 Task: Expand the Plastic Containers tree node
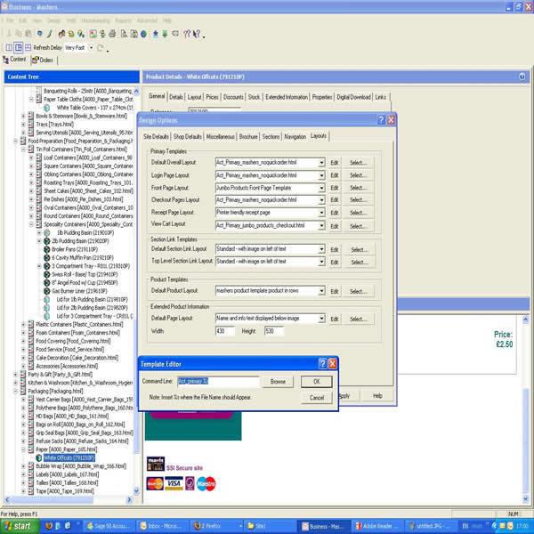(23, 325)
